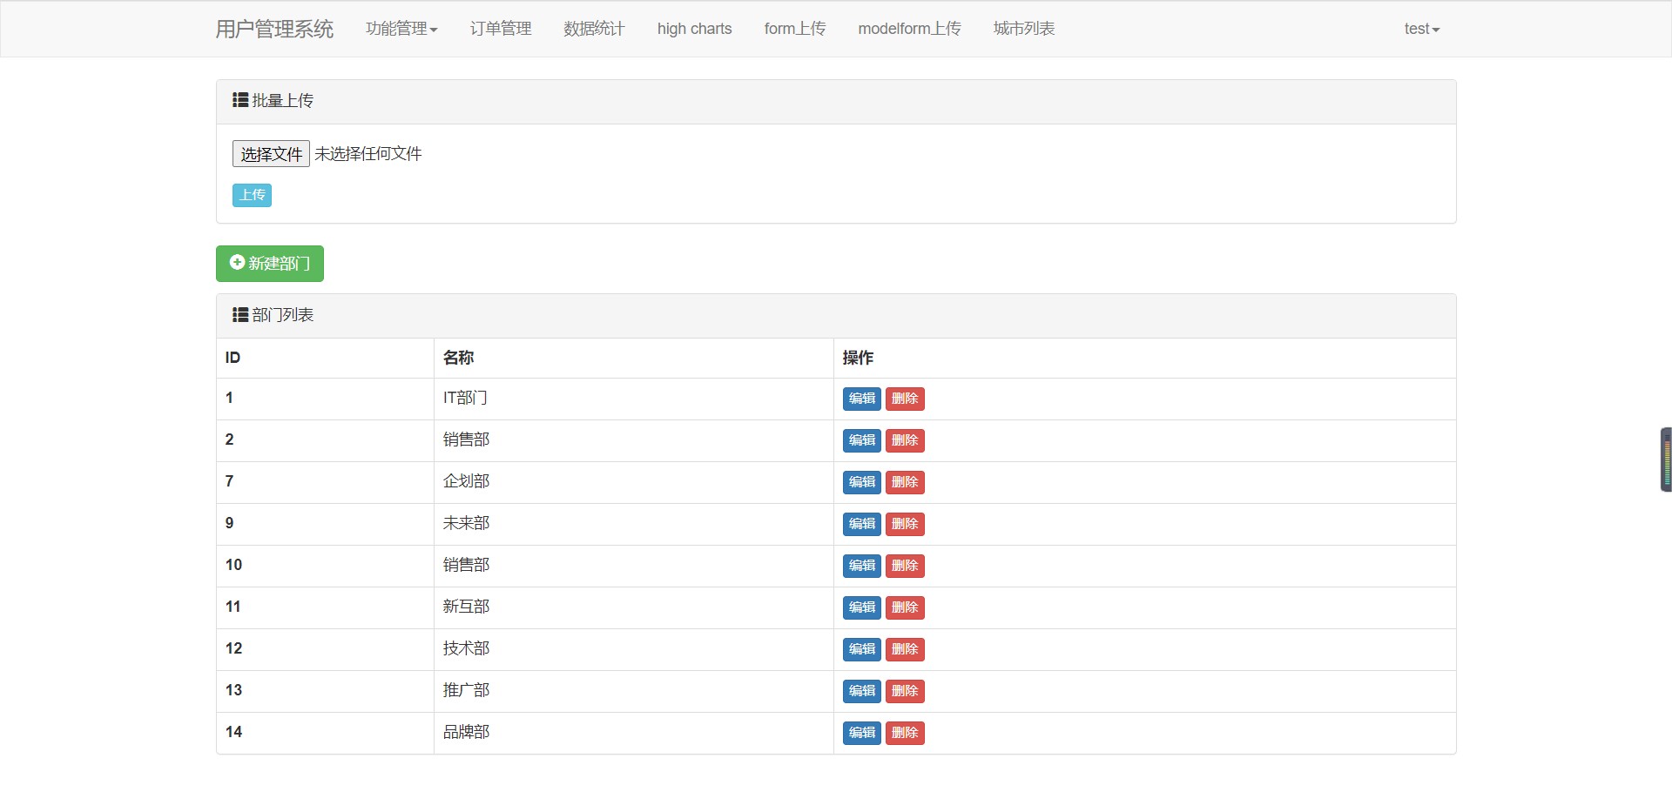Click the list icon beside 部门列表 header
Viewport: 1672px width, 785px height.
pos(239,314)
